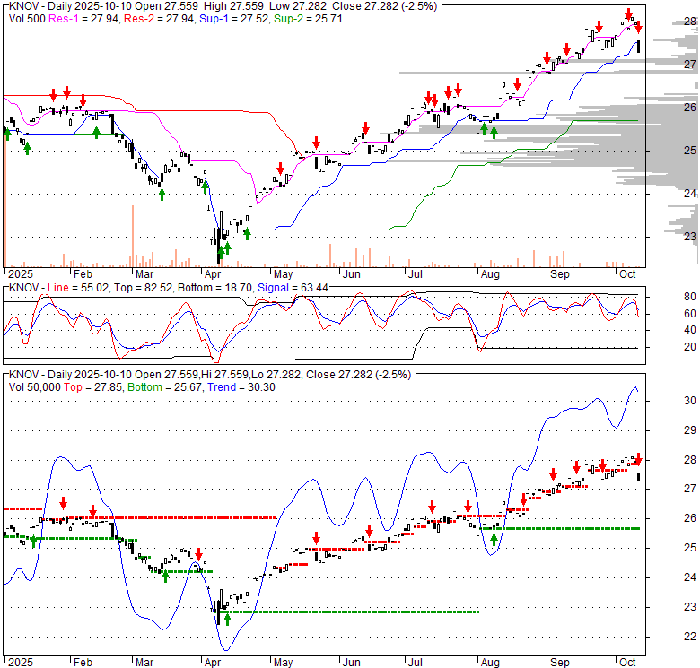Click the Apr label on top chart axis
The image size is (700, 668).
point(212,273)
